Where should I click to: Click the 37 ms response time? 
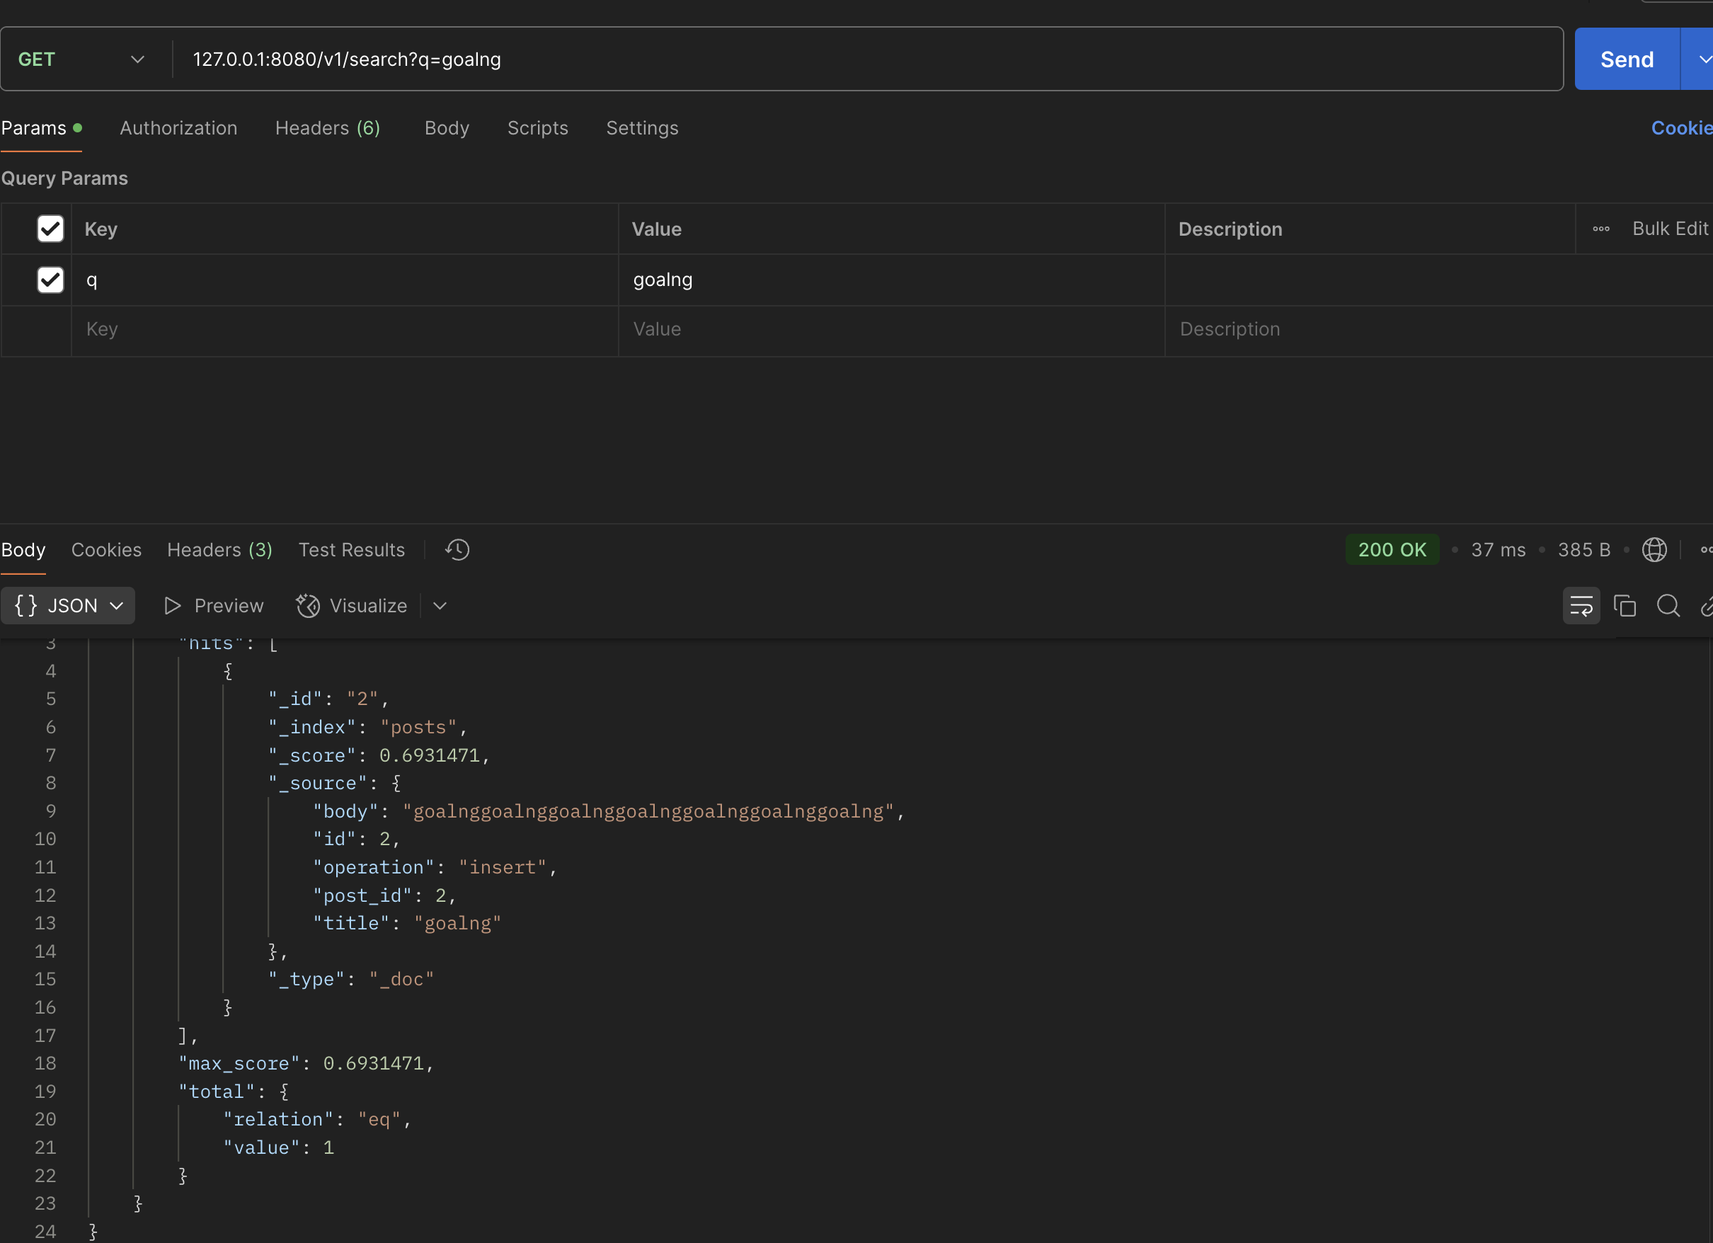tap(1499, 550)
